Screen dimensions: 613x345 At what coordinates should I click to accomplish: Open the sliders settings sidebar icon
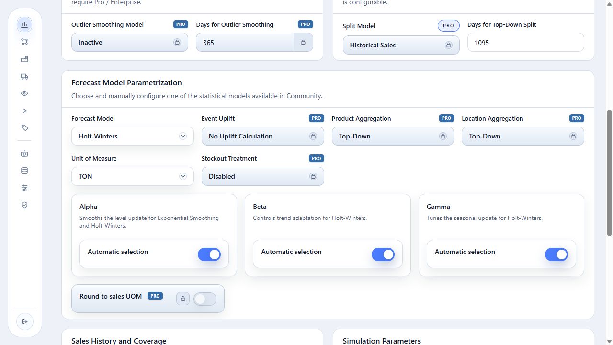pos(24,188)
